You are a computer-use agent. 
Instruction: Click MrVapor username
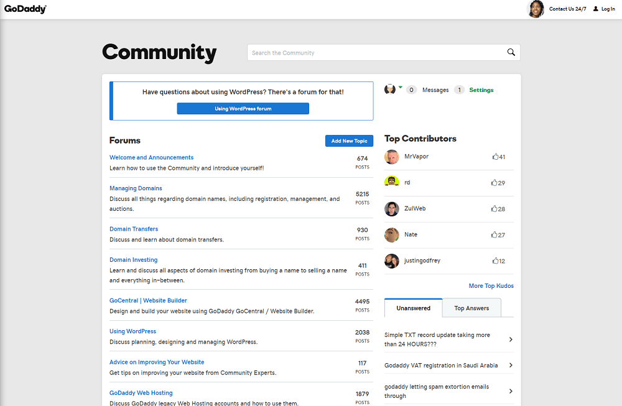tap(416, 156)
